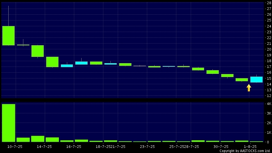Click the 28 price axis label
Screen dimensions: 272x153
[x=269, y=3]
